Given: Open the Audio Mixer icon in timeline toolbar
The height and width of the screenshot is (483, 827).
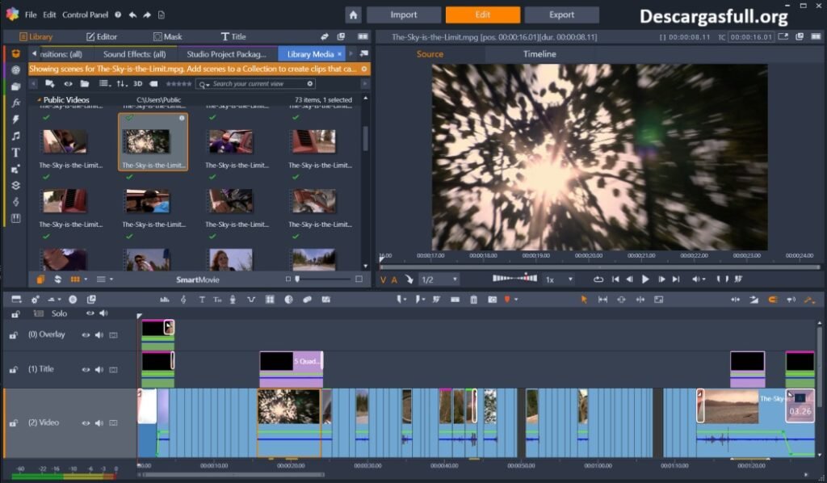Looking at the screenshot, I should click(165, 300).
